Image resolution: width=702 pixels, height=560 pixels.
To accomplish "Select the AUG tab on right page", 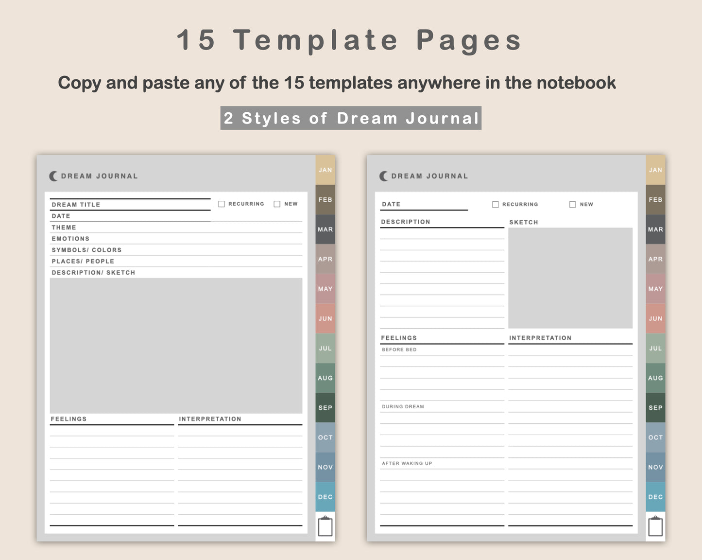I will (655, 378).
